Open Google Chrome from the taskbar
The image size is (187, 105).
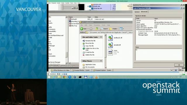tap(64, 77)
